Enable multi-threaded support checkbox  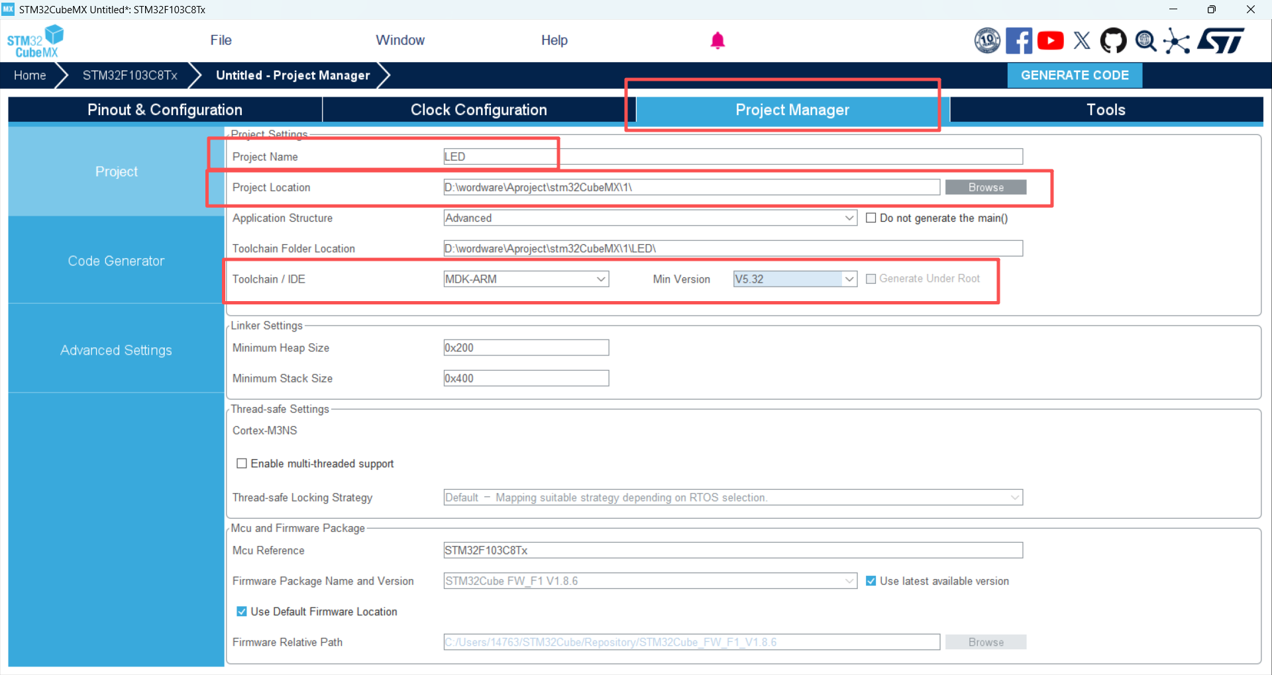click(x=242, y=463)
